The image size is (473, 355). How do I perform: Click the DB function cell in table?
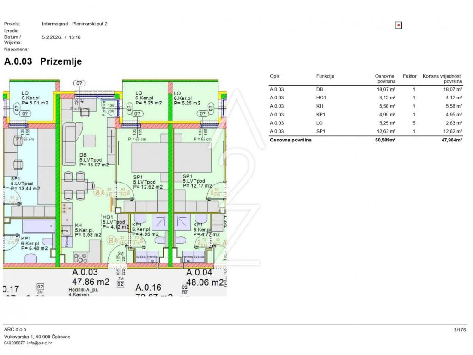pyautogui.click(x=320, y=89)
